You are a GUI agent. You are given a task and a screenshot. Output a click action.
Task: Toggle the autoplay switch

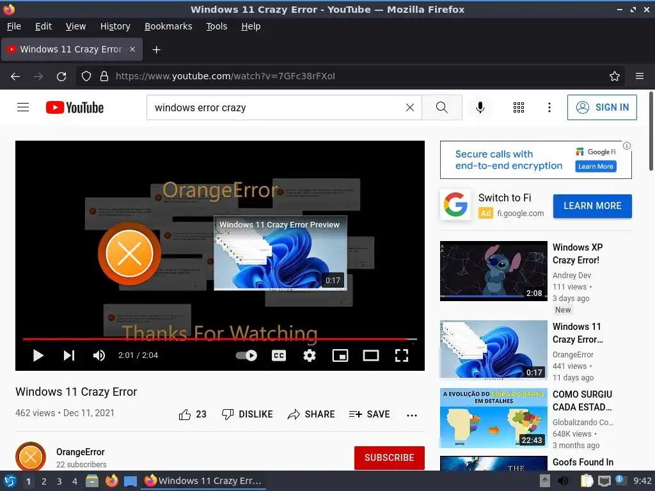tap(246, 355)
